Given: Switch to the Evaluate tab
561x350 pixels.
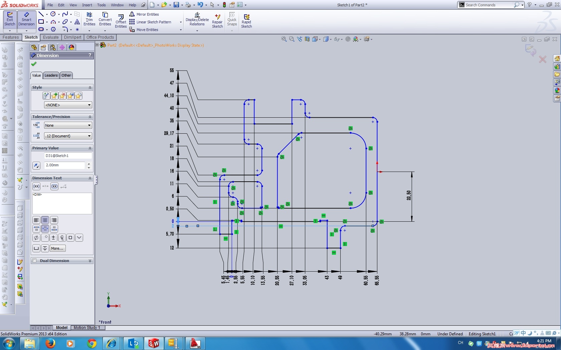Looking at the screenshot, I should [51, 37].
